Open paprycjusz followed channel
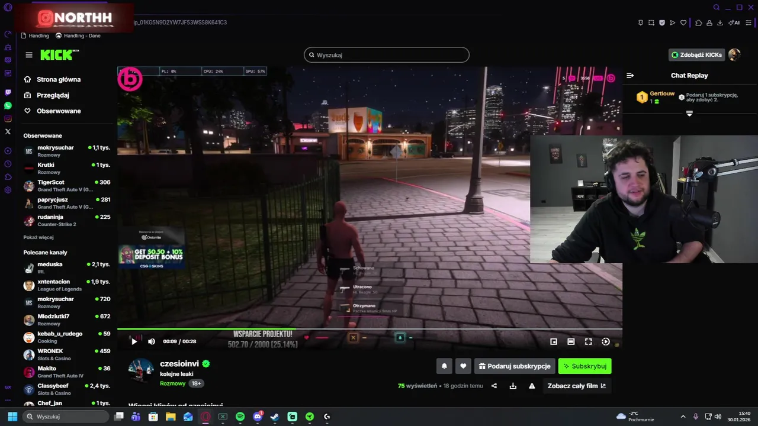The height and width of the screenshot is (426, 758). [x=67, y=203]
